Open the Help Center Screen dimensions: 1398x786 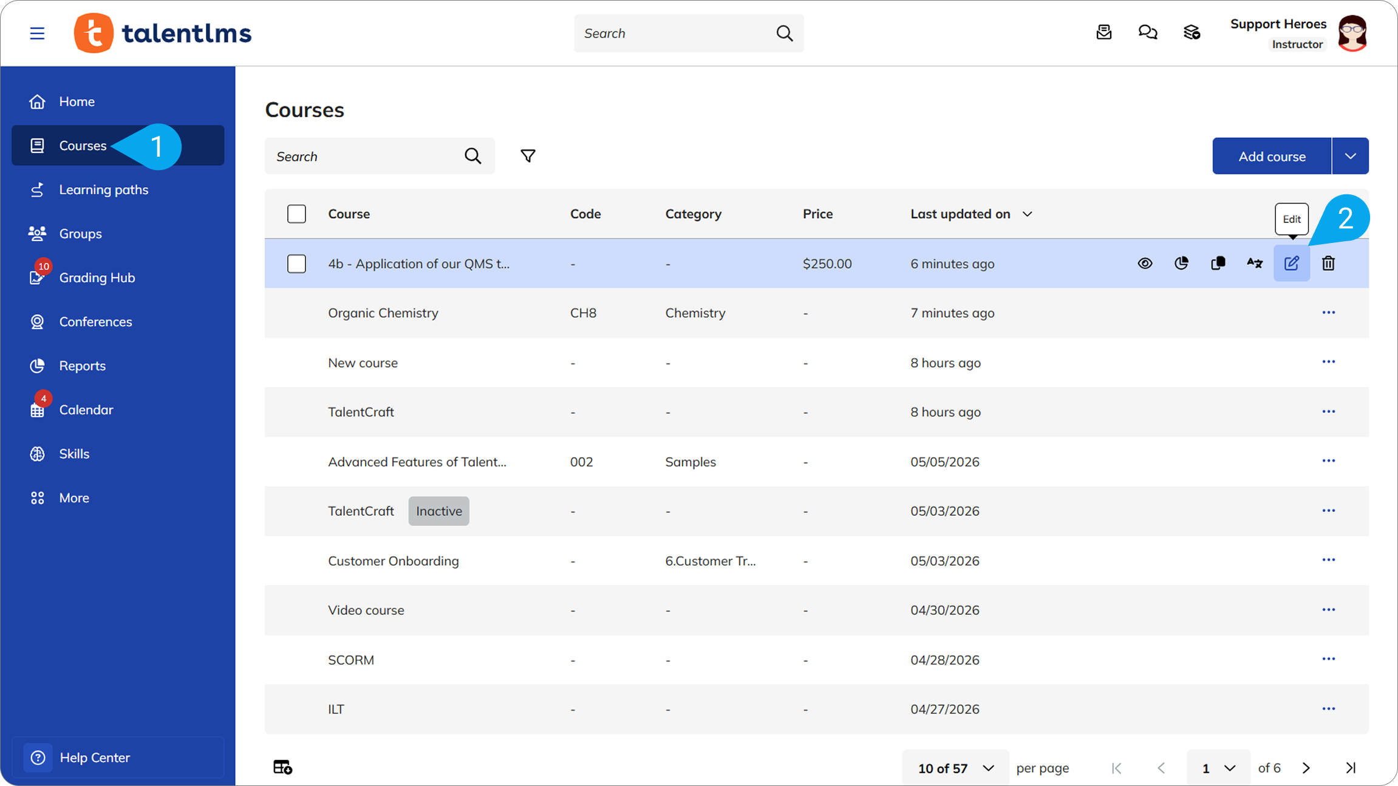point(118,757)
